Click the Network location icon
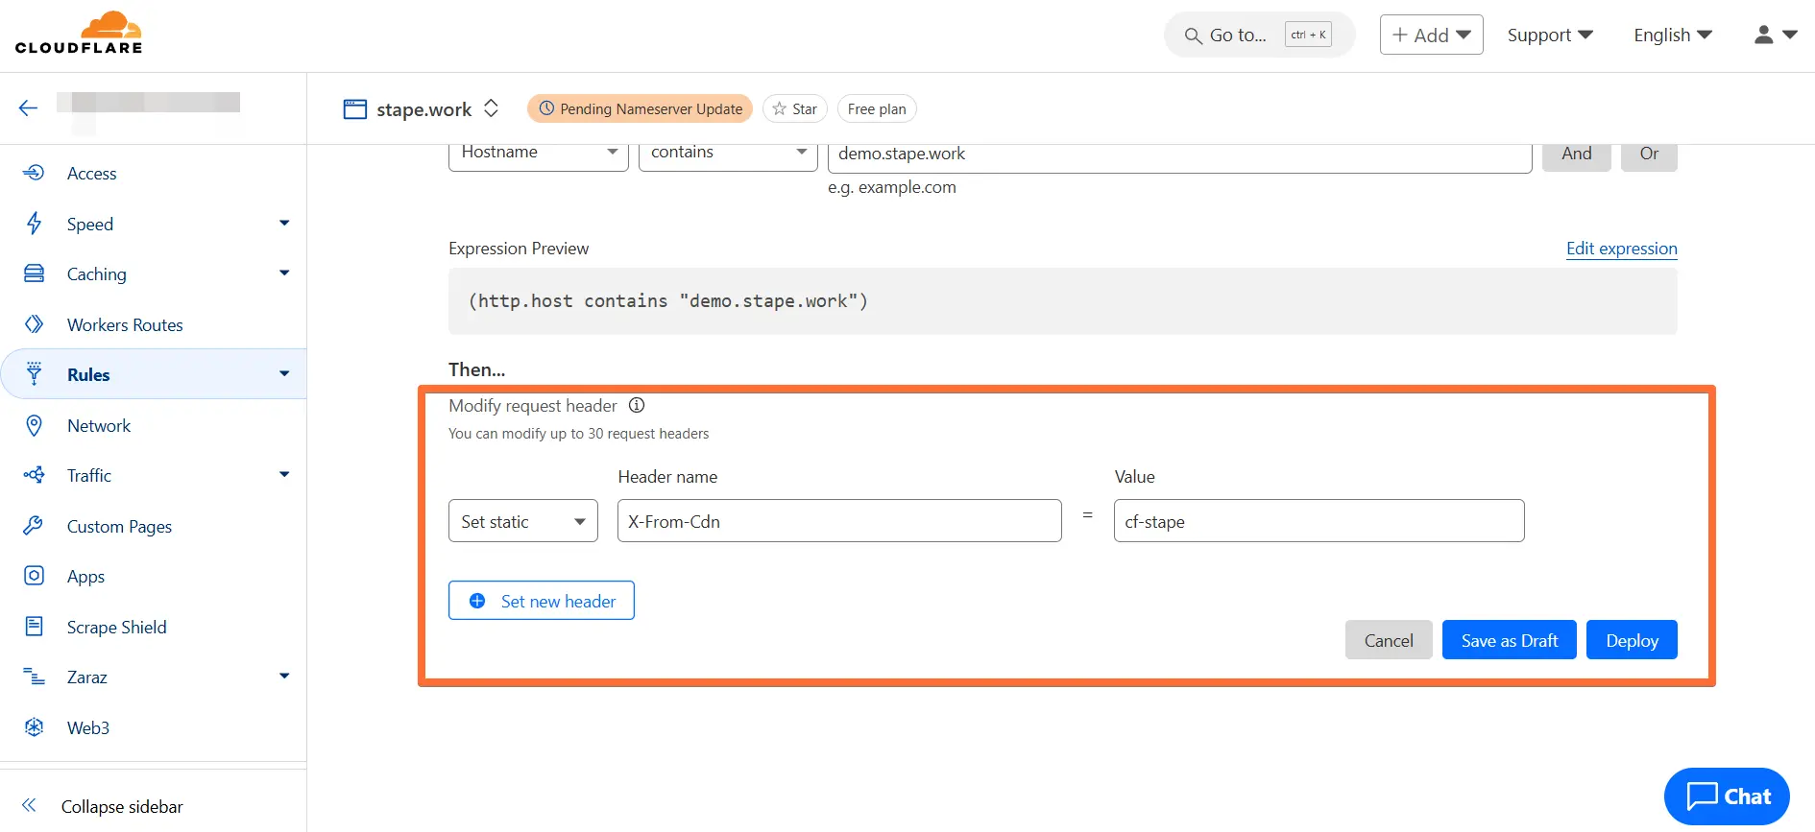1815x832 pixels. pyautogui.click(x=34, y=425)
